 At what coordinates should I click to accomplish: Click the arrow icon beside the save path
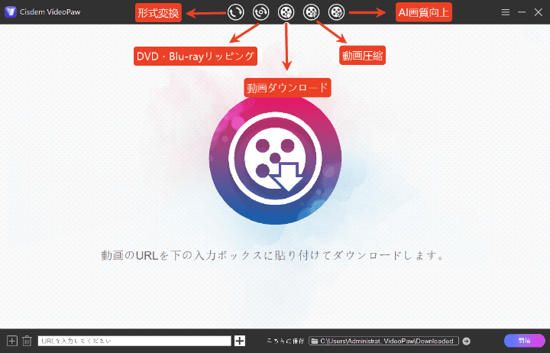(467, 341)
